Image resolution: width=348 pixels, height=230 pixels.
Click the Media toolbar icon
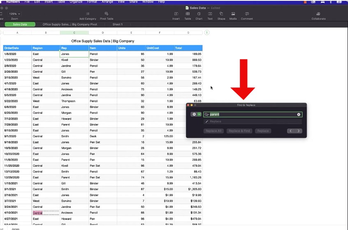(x=233, y=14)
